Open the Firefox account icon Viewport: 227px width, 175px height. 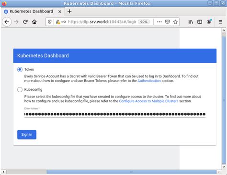pyautogui.click(x=209, y=22)
